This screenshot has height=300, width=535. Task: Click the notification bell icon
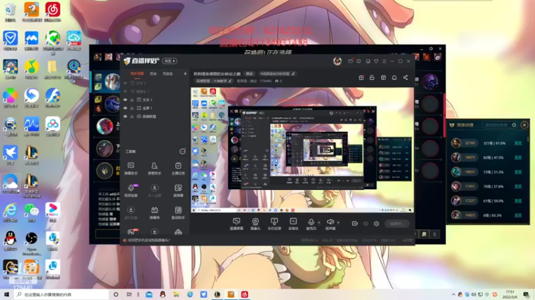[394, 77]
